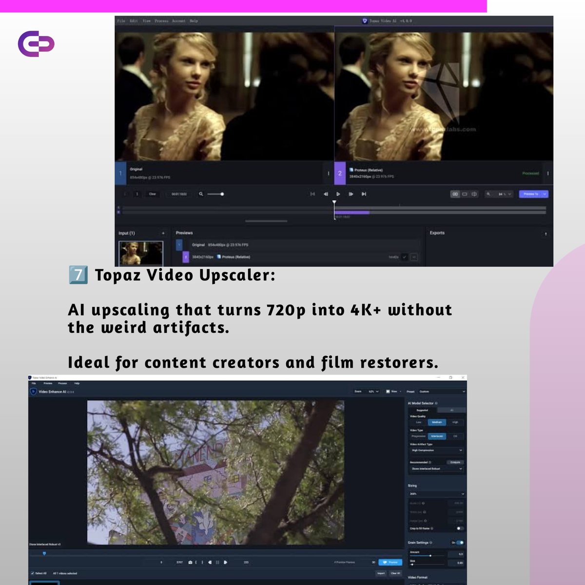Click checkmark icon on Proteus preview row

coord(404,257)
